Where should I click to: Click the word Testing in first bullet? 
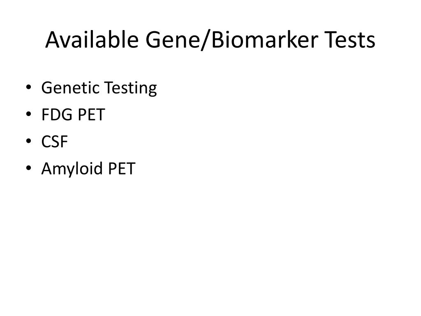[x=131, y=88]
